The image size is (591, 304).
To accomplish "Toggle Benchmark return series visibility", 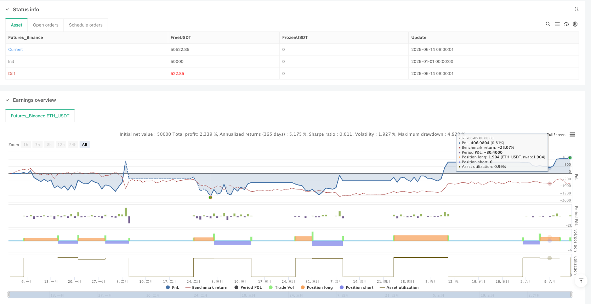I will [206, 287].
